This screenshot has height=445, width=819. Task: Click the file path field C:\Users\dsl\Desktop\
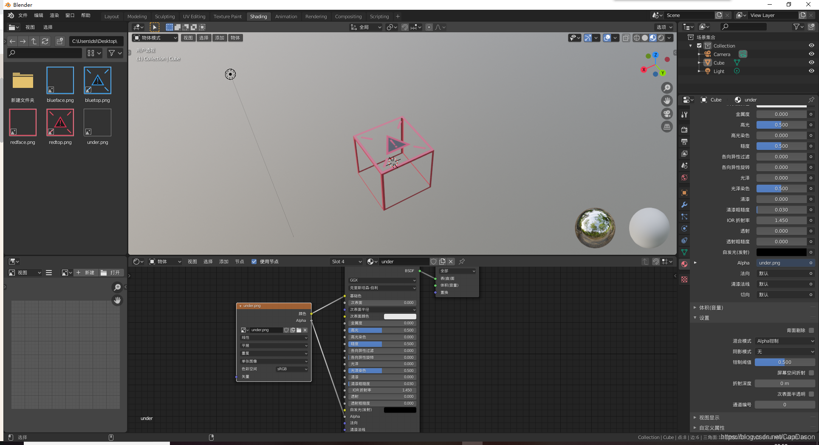coord(96,41)
